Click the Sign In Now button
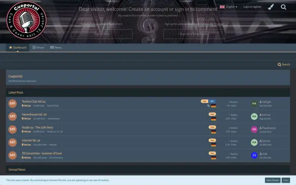This screenshot has height=185, width=296. tap(102, 34)
